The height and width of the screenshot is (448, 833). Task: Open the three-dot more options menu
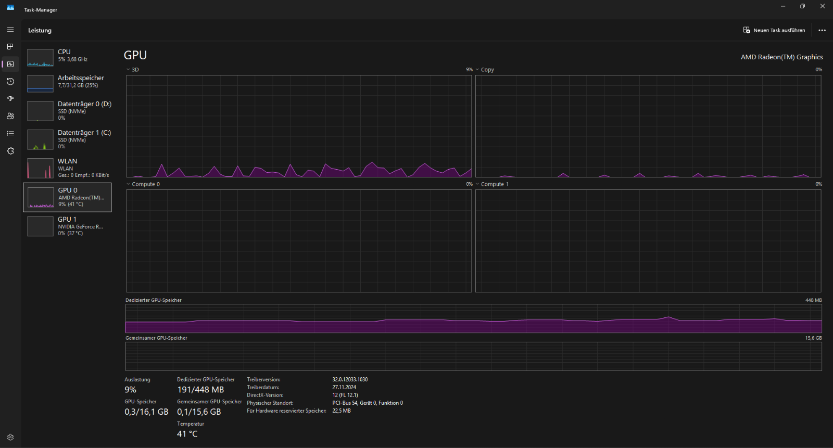[822, 30]
